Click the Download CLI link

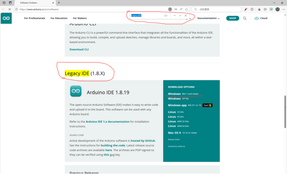tap(79, 49)
